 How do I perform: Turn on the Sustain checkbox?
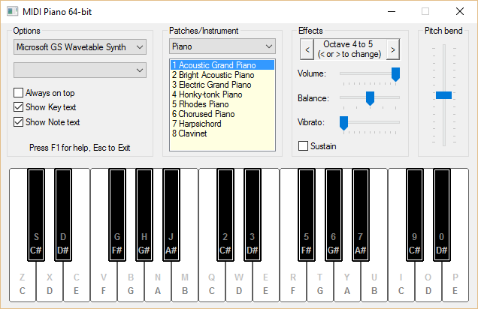(x=303, y=146)
